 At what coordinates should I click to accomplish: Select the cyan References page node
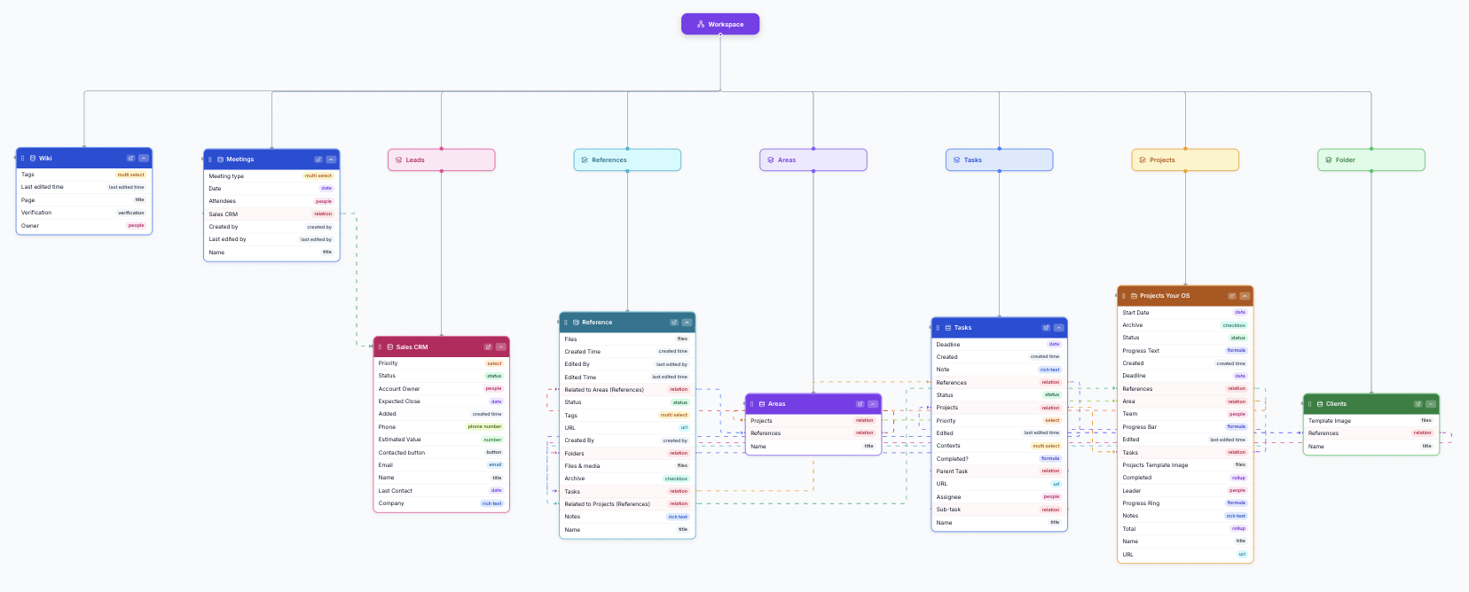tap(627, 160)
